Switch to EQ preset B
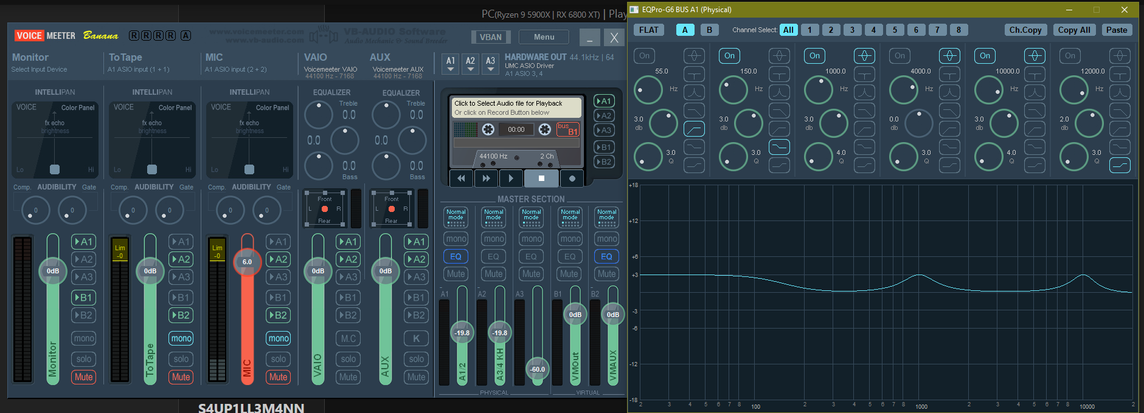1144x413 pixels. pos(709,30)
